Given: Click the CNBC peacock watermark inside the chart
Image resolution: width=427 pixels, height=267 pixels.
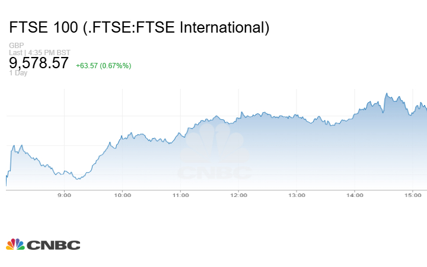Looking at the screenshot, I should (214, 144).
